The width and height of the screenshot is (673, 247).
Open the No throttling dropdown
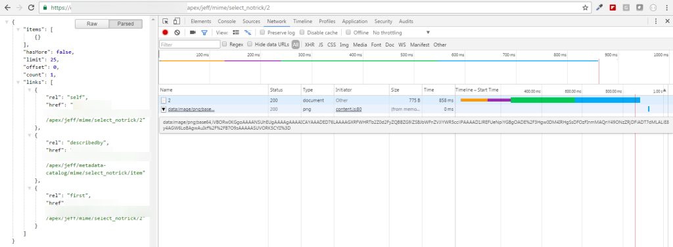click(x=401, y=33)
